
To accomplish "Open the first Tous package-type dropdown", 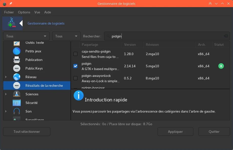I will tap(26, 36).
